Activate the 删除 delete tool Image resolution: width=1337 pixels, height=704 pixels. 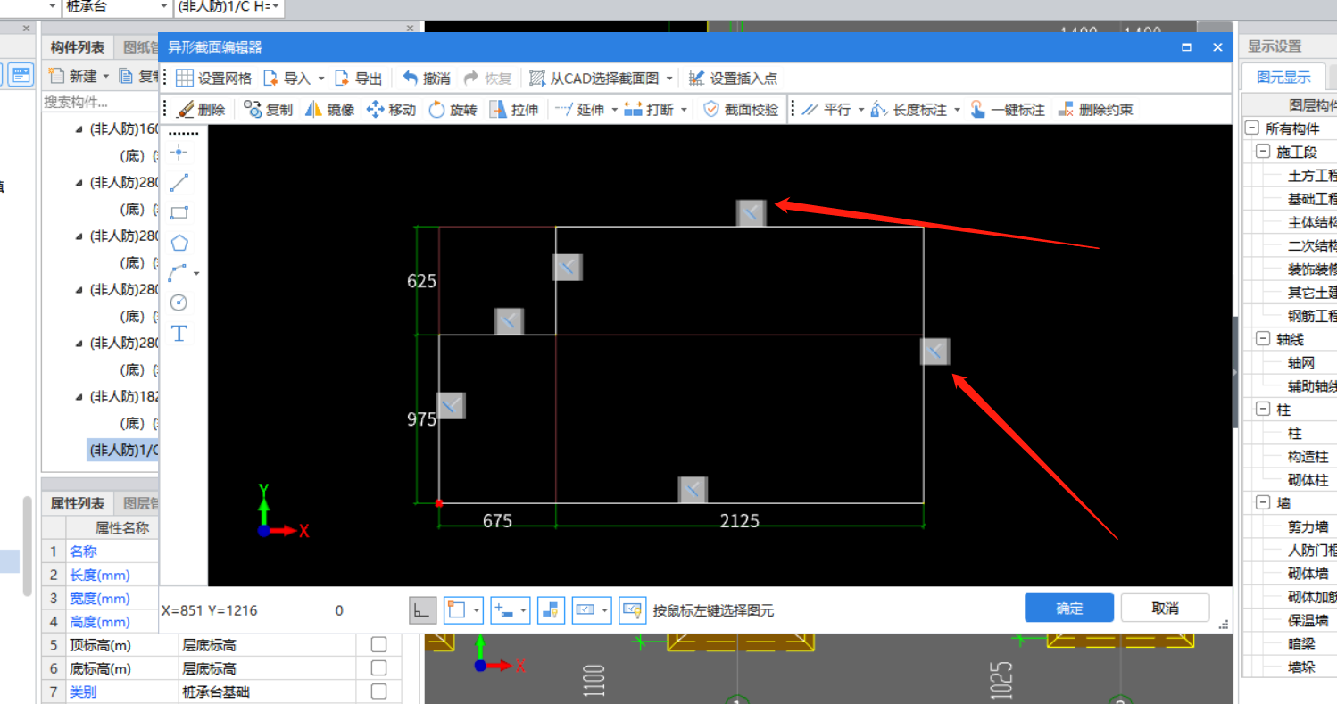point(201,110)
